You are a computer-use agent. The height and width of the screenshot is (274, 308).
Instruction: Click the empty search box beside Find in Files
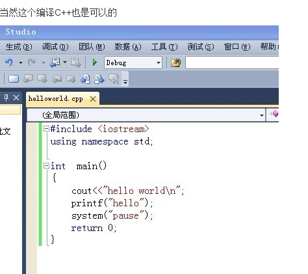[x=232, y=62]
